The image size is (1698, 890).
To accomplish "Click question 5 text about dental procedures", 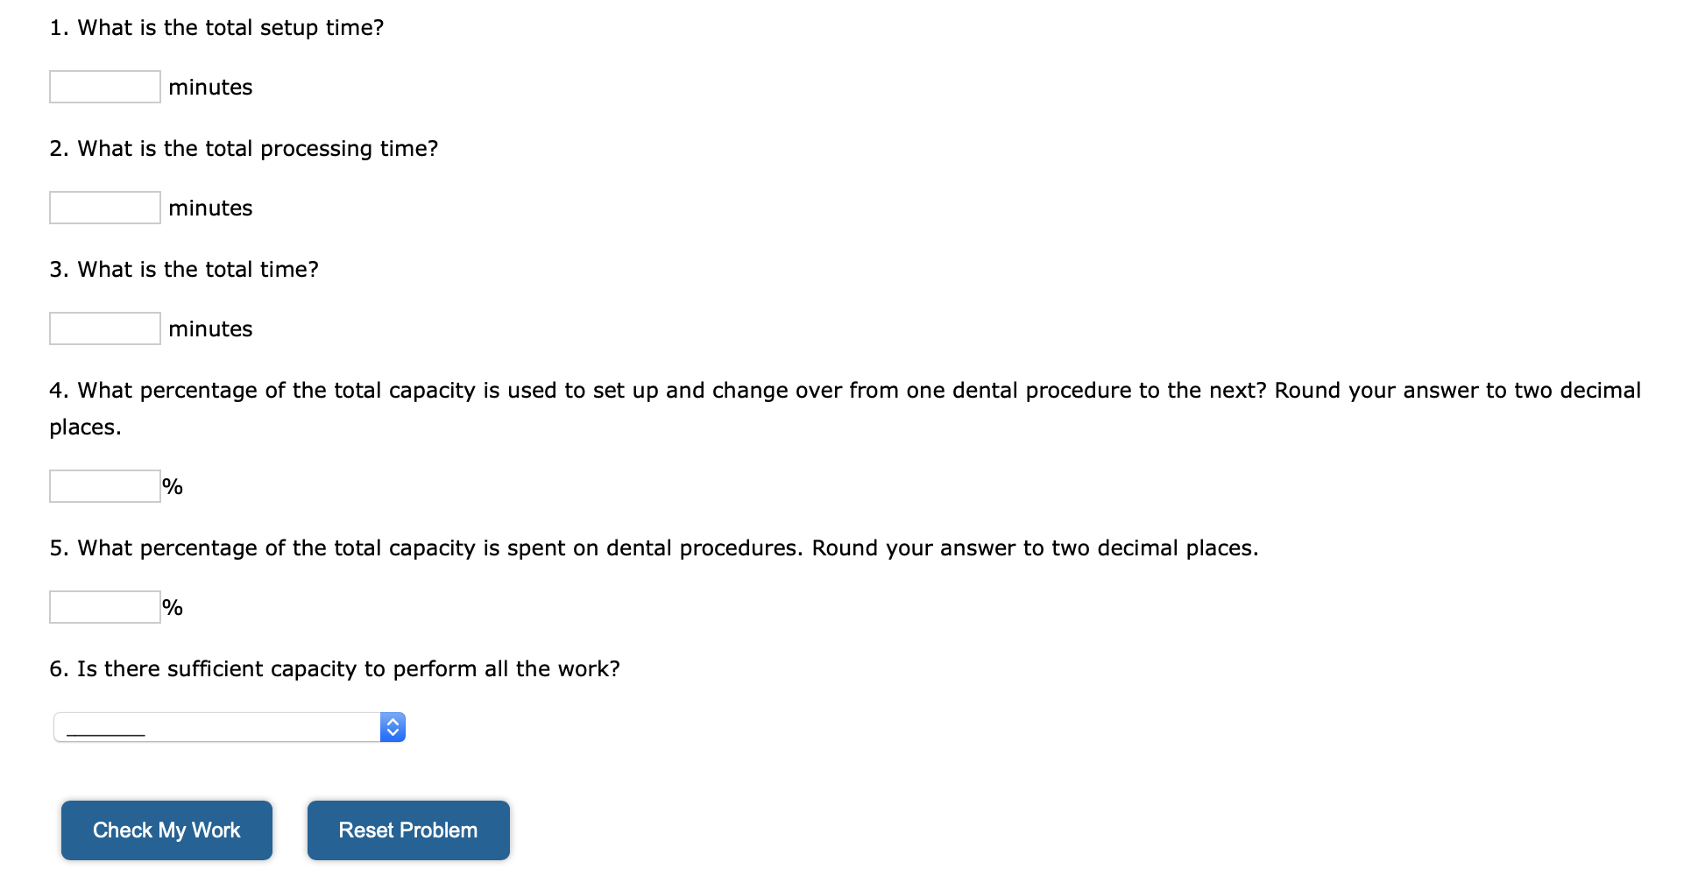I will [x=654, y=548].
